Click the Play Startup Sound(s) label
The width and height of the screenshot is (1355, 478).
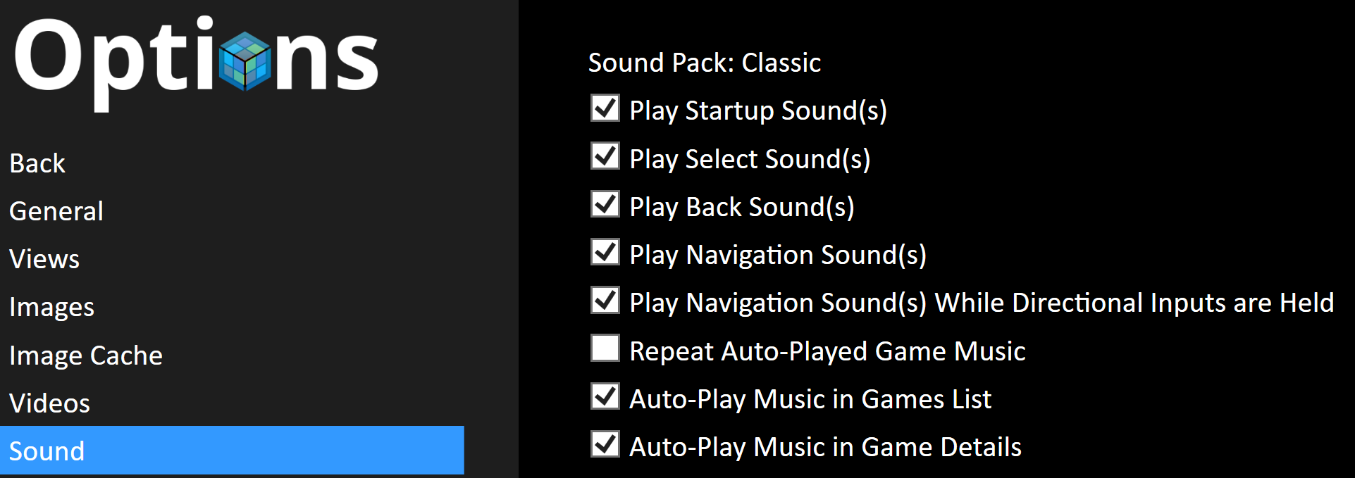point(758,111)
